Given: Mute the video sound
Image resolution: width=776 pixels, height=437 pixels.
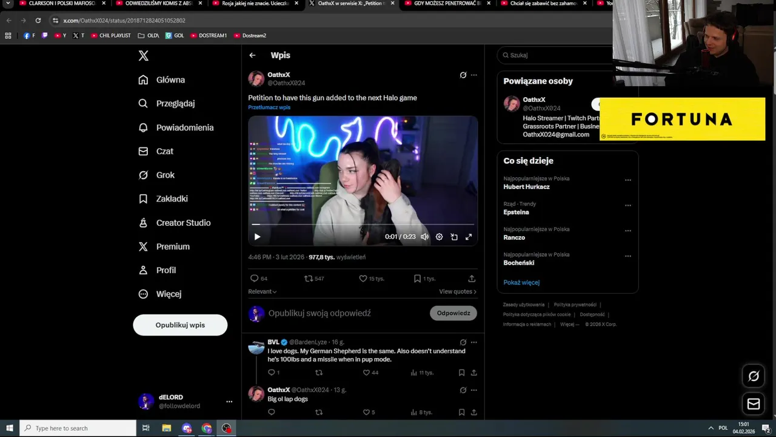Looking at the screenshot, I should [x=424, y=237].
